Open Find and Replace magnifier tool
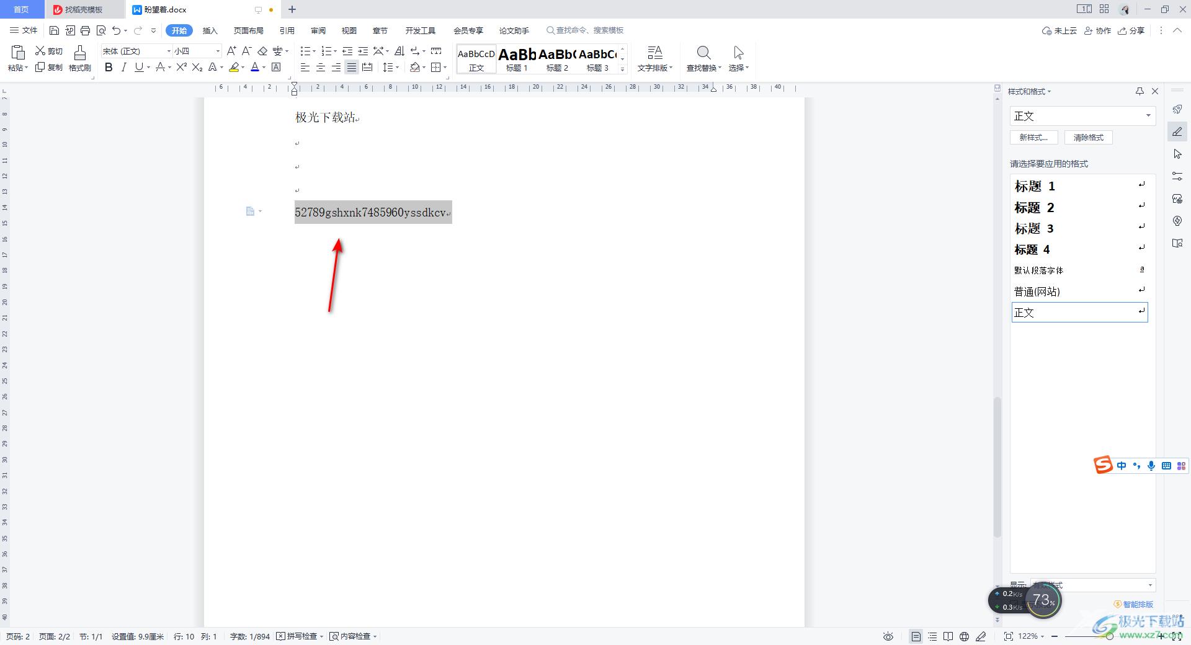The height and width of the screenshot is (645, 1191). (x=703, y=58)
